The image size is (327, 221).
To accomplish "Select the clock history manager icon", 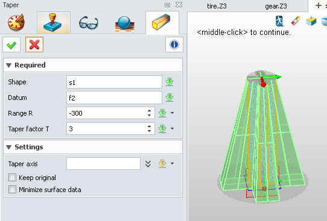I will pos(16,22).
